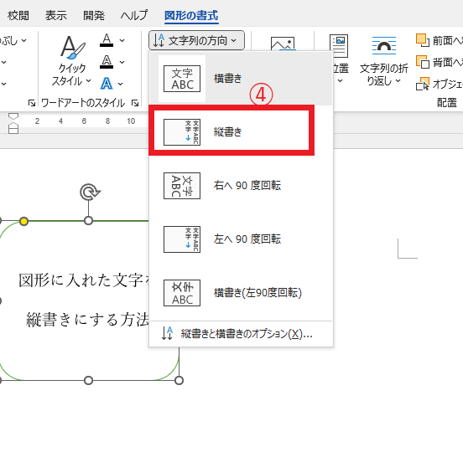
Task: Click the 横書き左90度 thumbnail icon
Action: [182, 293]
